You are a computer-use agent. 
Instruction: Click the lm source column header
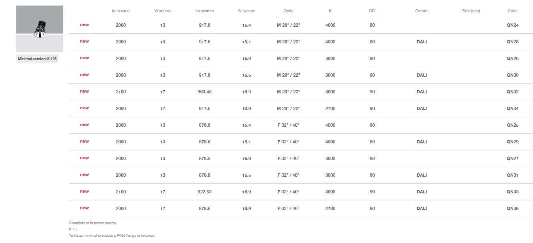click(121, 11)
